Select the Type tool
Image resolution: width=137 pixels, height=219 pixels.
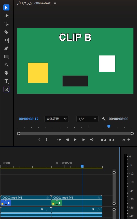point(6,81)
